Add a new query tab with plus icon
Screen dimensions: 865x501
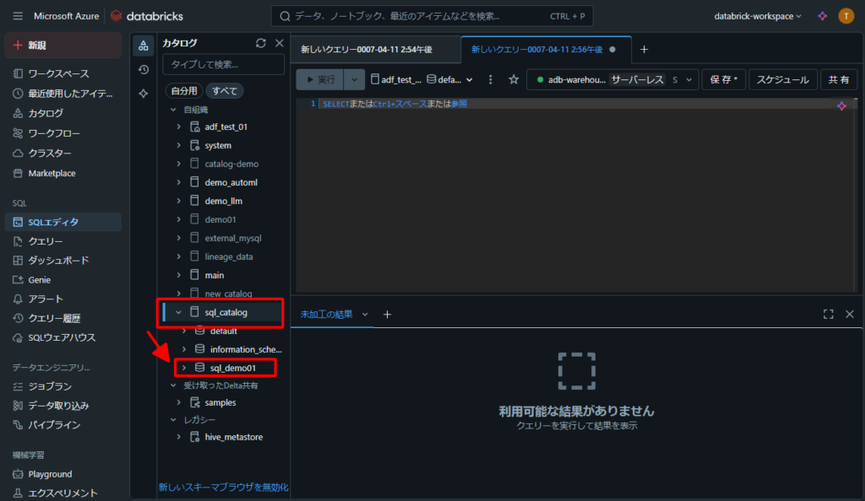coord(644,50)
